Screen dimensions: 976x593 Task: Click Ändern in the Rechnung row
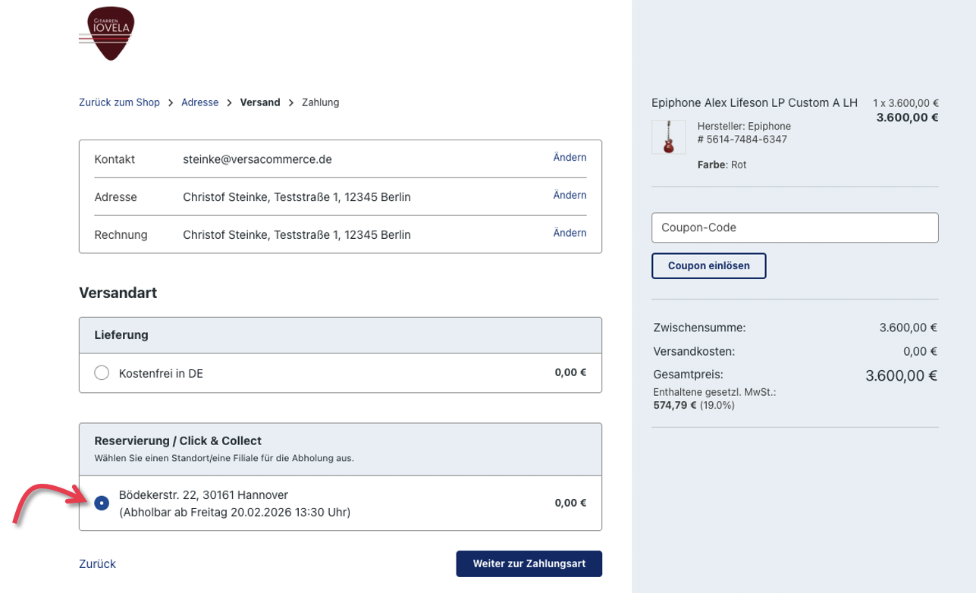pyautogui.click(x=570, y=234)
